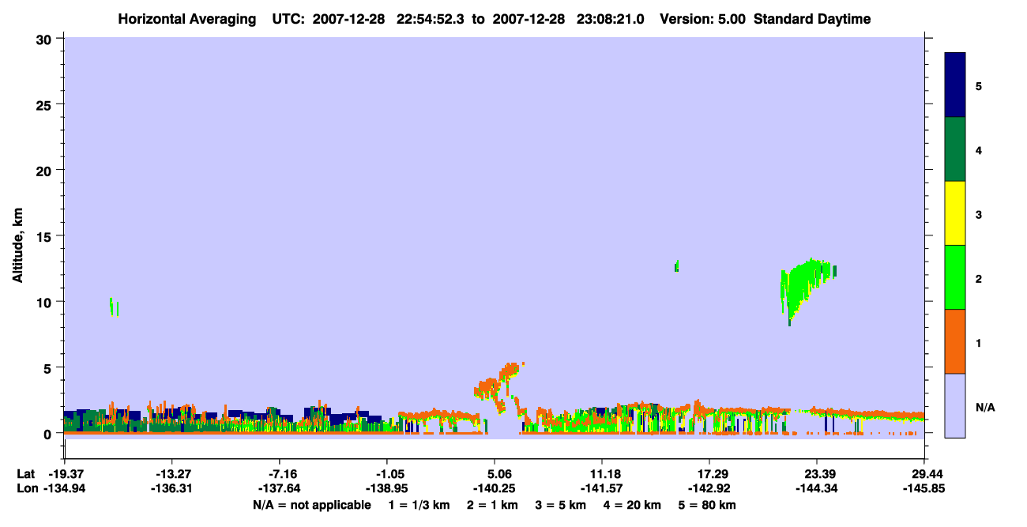
Task: Click the 'Standard Daytime' label
Action: [812, 19]
